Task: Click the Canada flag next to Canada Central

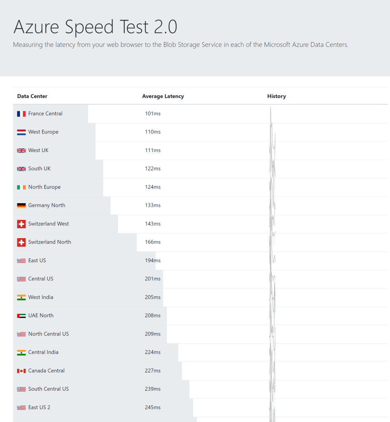Action: [x=21, y=370]
